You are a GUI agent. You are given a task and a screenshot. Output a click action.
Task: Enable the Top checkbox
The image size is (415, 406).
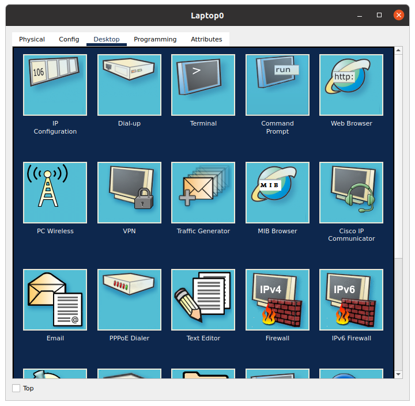(x=16, y=388)
